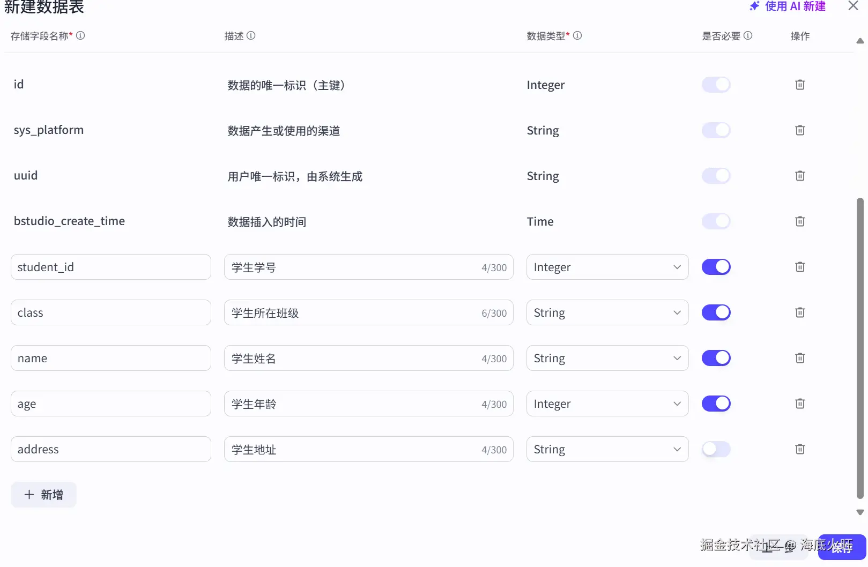The height and width of the screenshot is (567, 868).
Task: Edit the address field name input
Action: coord(111,449)
